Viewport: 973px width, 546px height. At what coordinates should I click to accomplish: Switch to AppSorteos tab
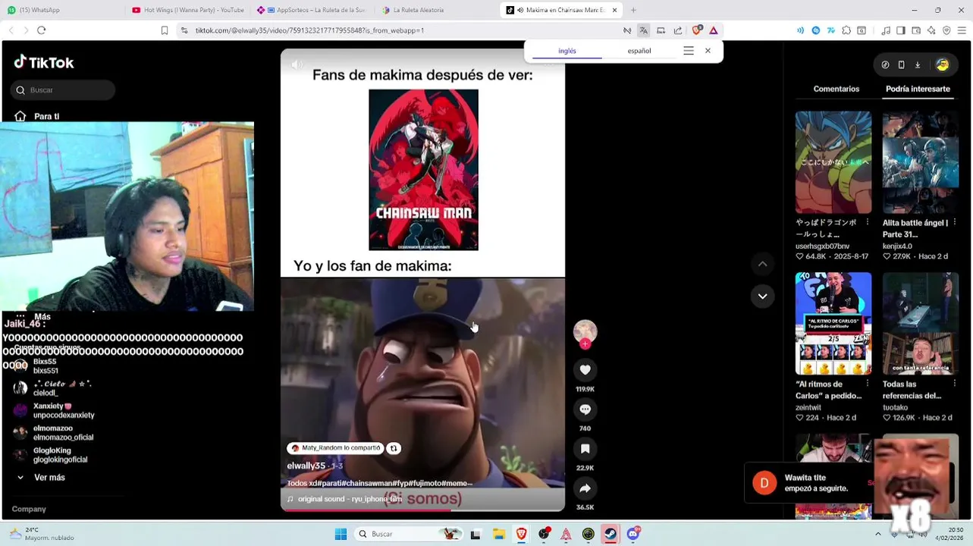pyautogui.click(x=312, y=10)
